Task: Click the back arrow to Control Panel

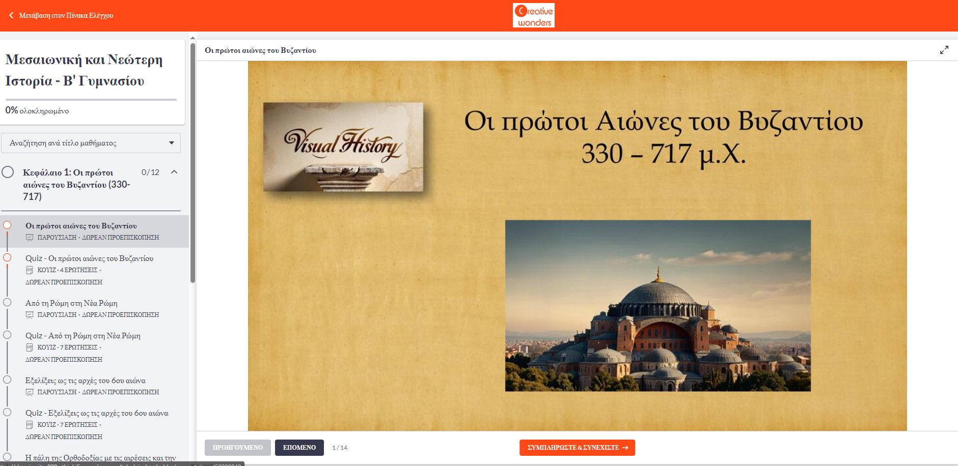Action: coord(11,15)
